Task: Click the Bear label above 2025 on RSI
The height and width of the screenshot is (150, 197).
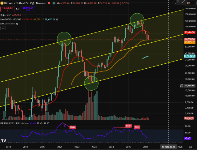Action: (x=128, y=126)
